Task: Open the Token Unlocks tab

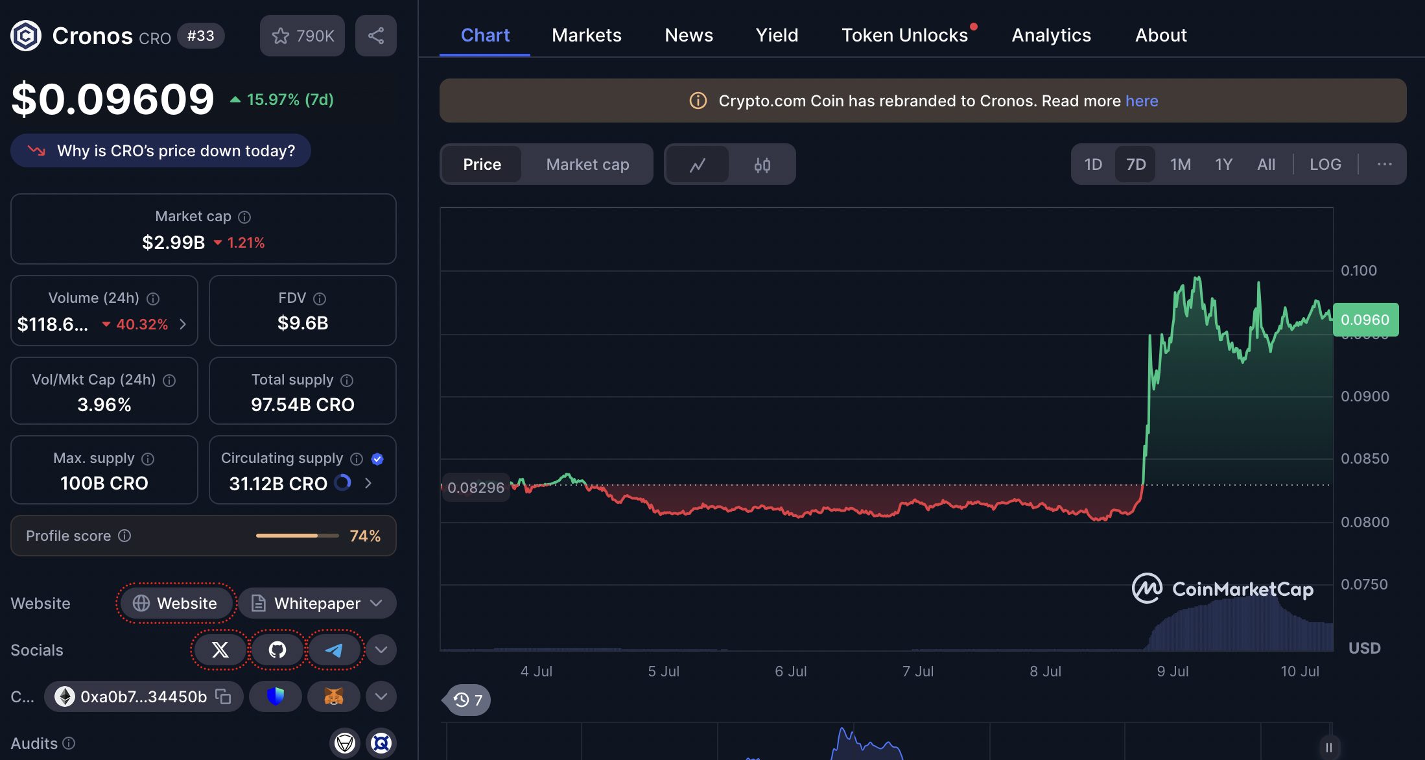Action: pos(905,35)
